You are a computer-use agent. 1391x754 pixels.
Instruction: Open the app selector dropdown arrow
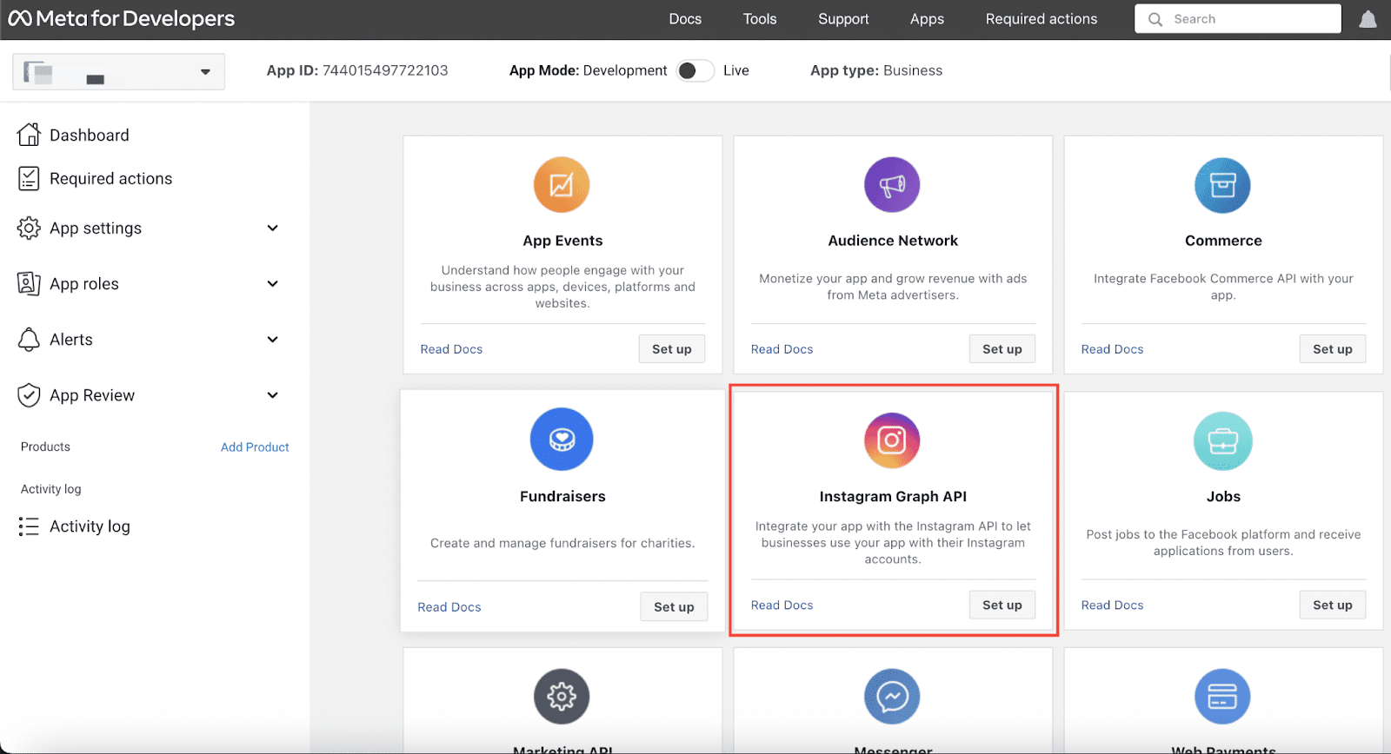(x=205, y=72)
